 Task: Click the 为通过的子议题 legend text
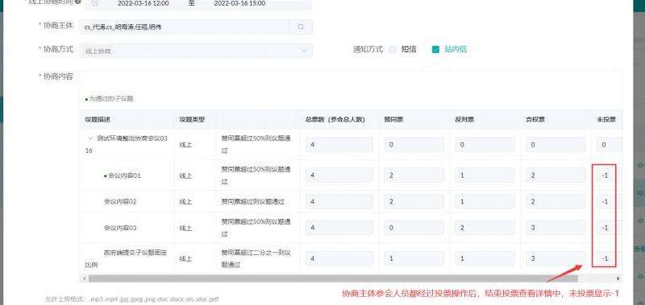coord(111,99)
